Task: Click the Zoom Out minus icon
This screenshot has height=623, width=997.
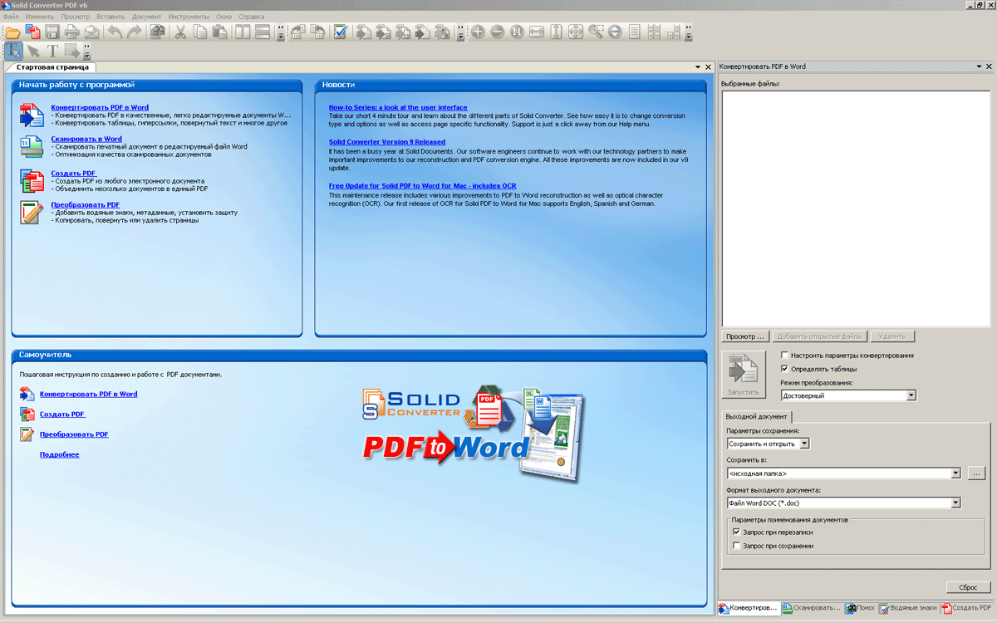Action: click(497, 32)
